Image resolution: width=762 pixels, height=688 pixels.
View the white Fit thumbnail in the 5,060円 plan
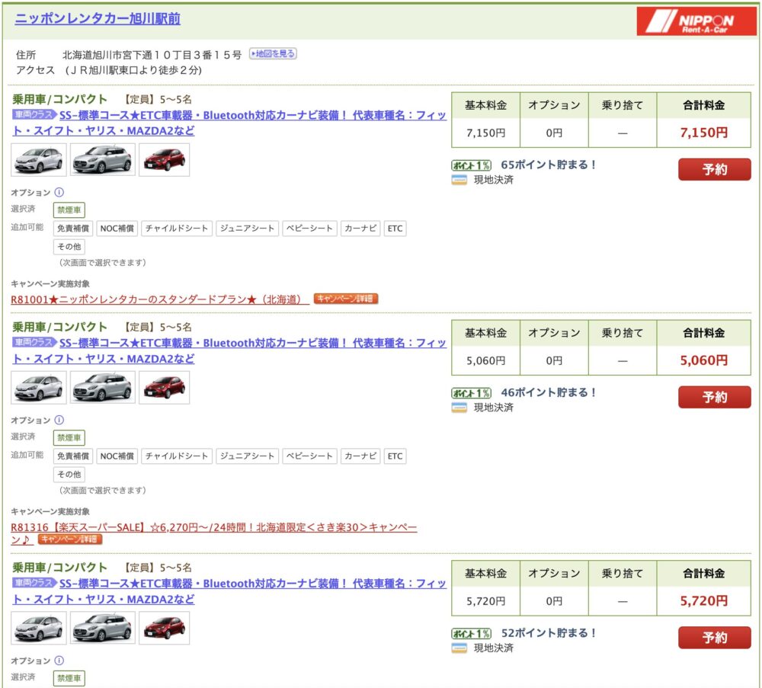39,387
